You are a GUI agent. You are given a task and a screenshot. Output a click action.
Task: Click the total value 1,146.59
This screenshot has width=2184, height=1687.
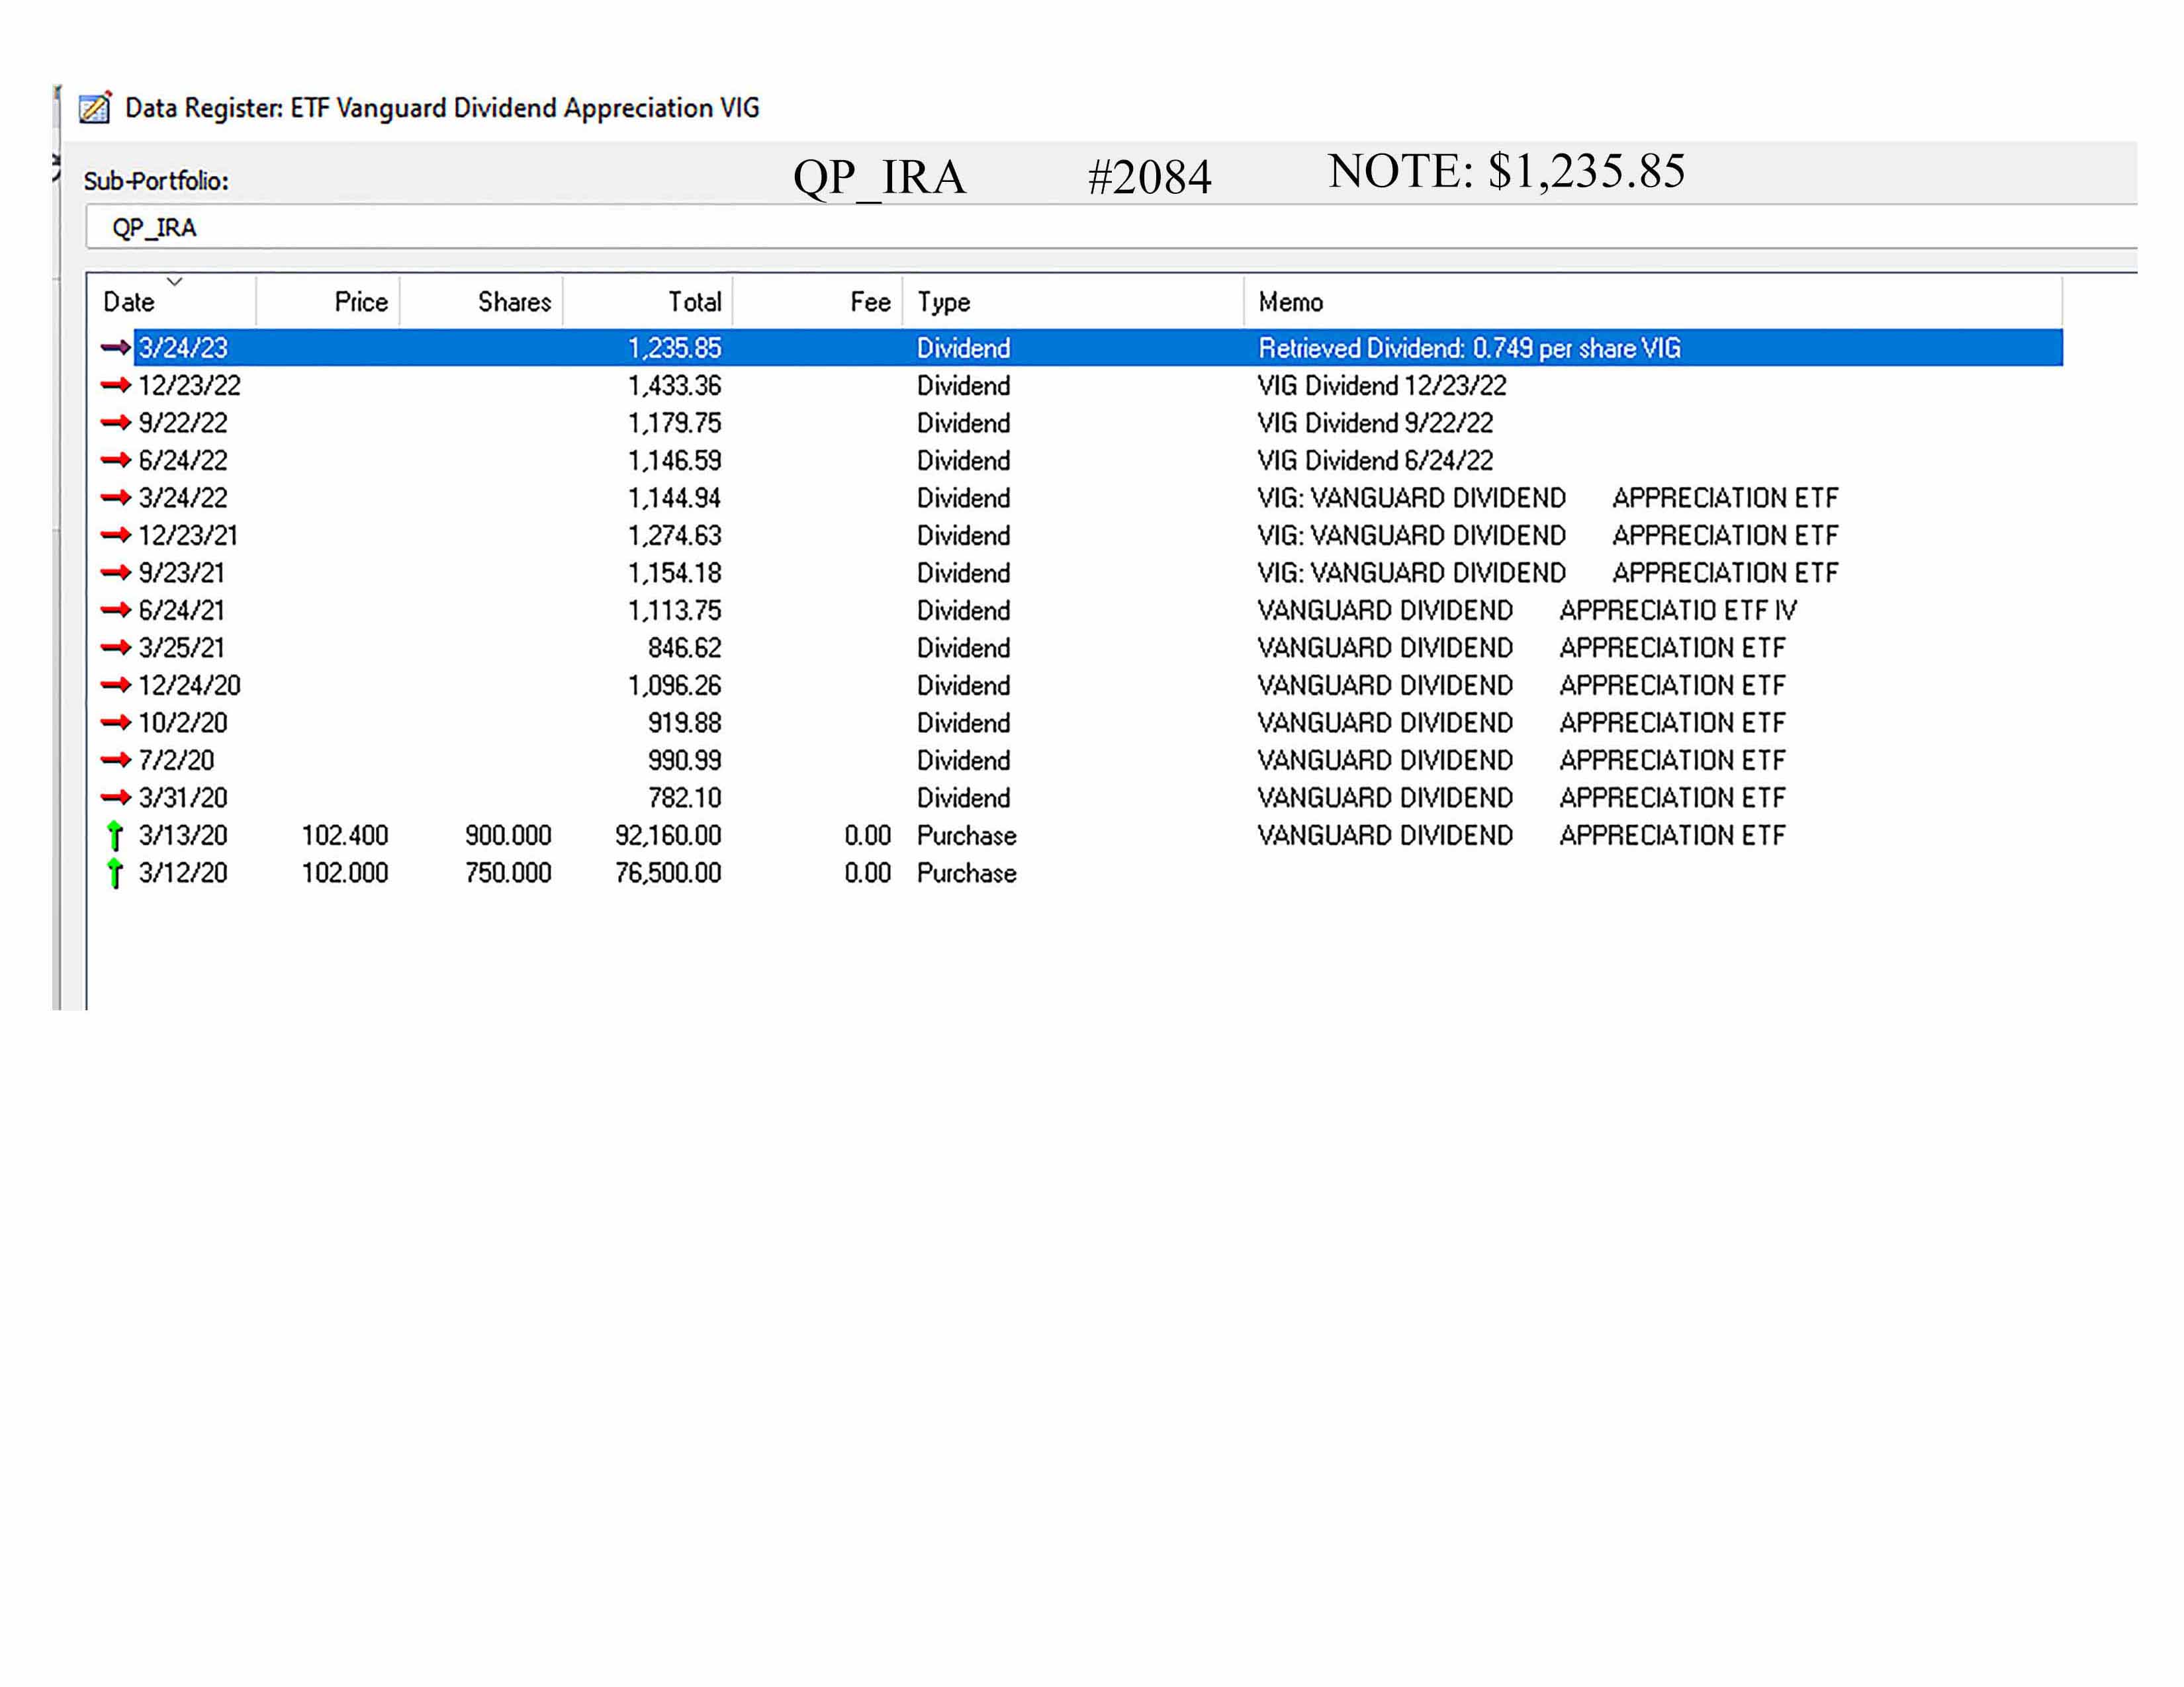[674, 460]
